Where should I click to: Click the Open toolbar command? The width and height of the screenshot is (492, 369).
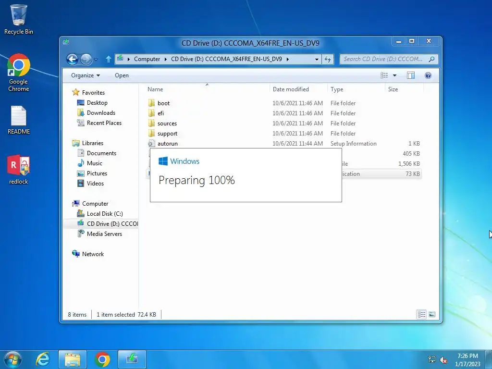pos(122,75)
